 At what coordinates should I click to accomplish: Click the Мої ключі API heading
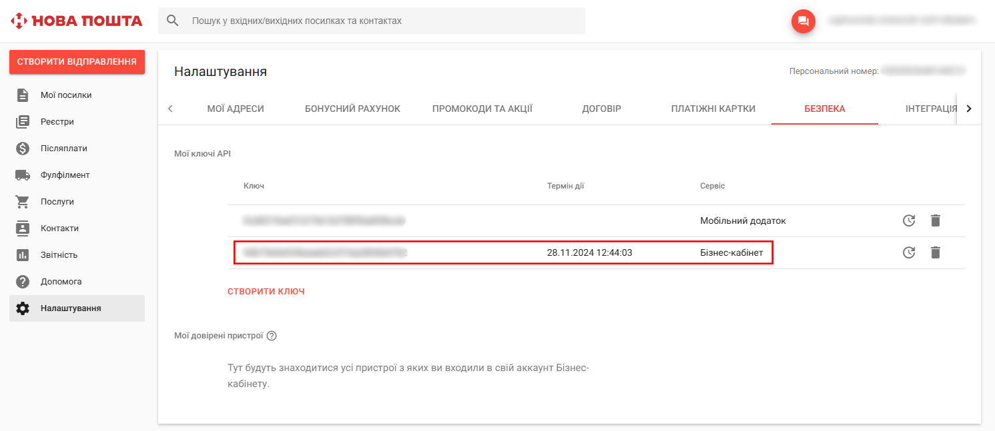202,154
